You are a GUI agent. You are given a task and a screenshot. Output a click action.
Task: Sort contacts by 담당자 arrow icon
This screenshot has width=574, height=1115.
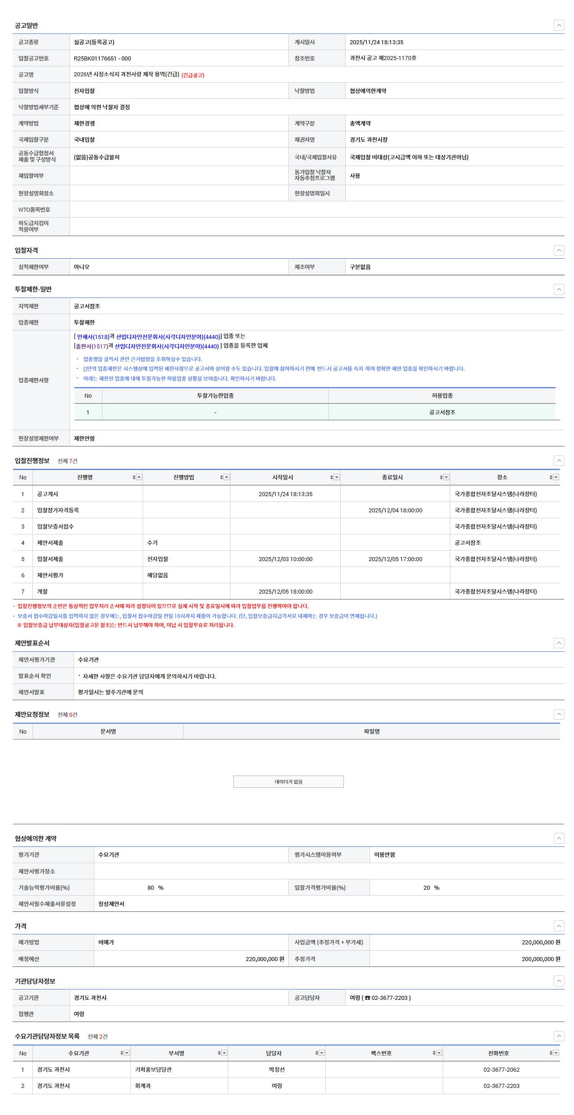pos(317,1053)
